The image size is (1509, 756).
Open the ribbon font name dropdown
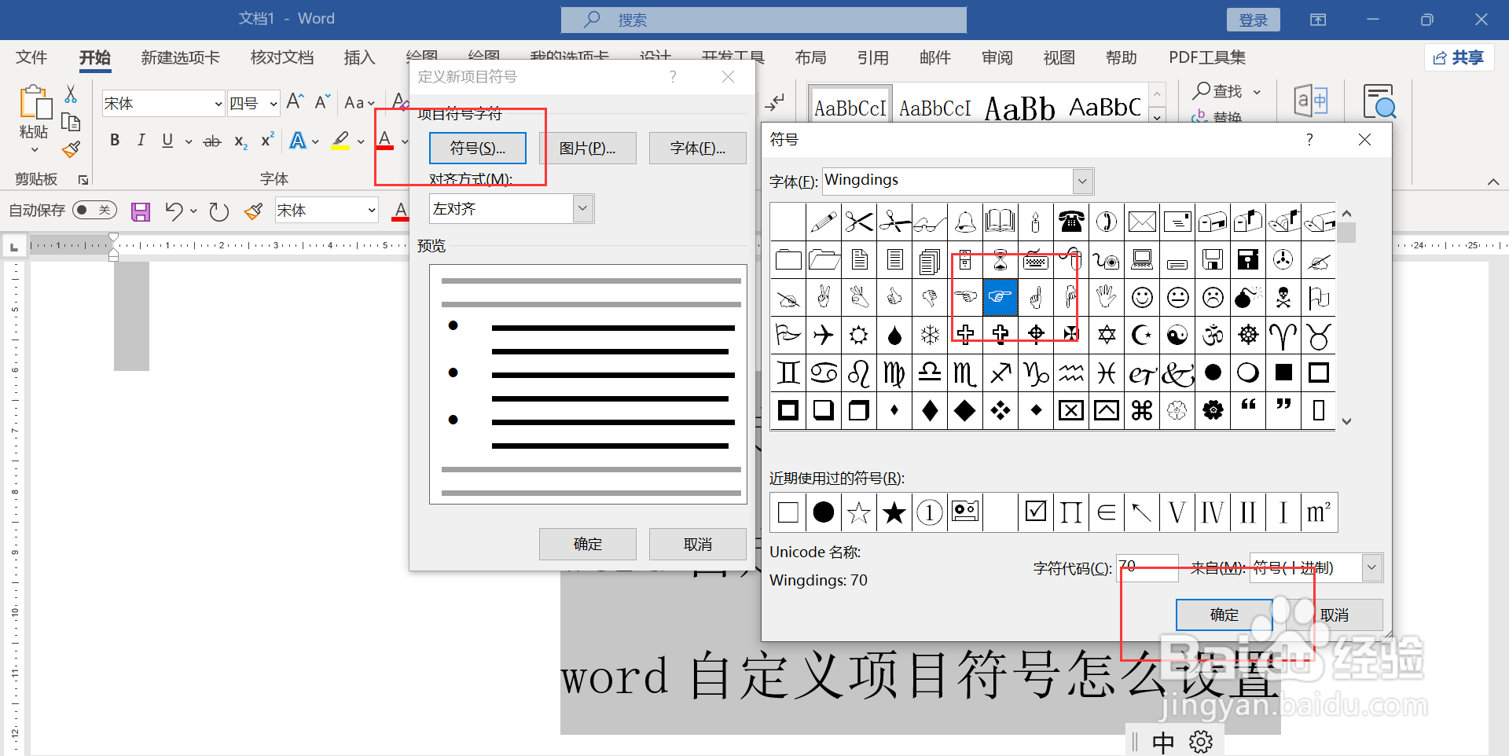[218, 104]
